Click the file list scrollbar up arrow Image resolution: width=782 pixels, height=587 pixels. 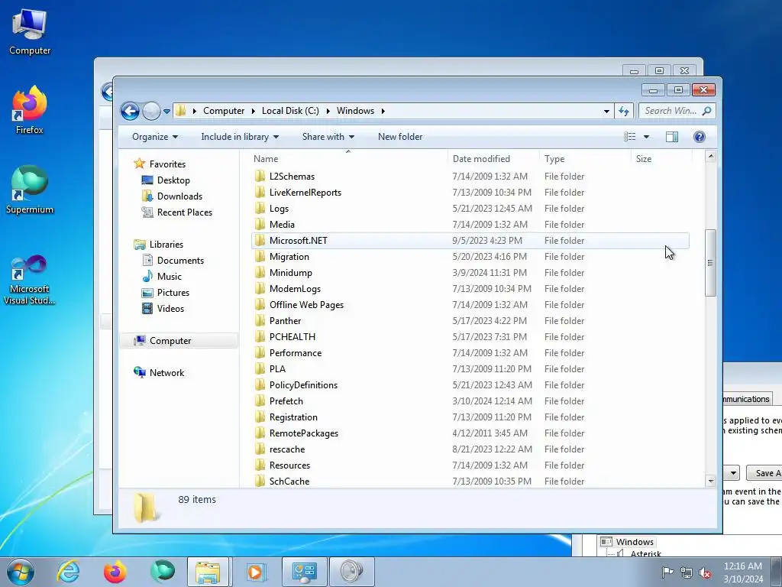click(x=711, y=156)
